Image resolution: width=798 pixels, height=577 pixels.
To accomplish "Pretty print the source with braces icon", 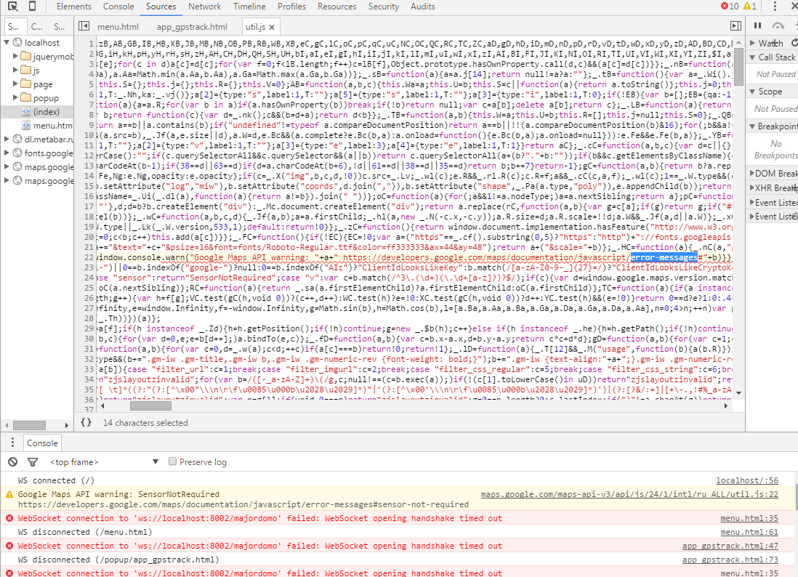I will (x=86, y=421).
